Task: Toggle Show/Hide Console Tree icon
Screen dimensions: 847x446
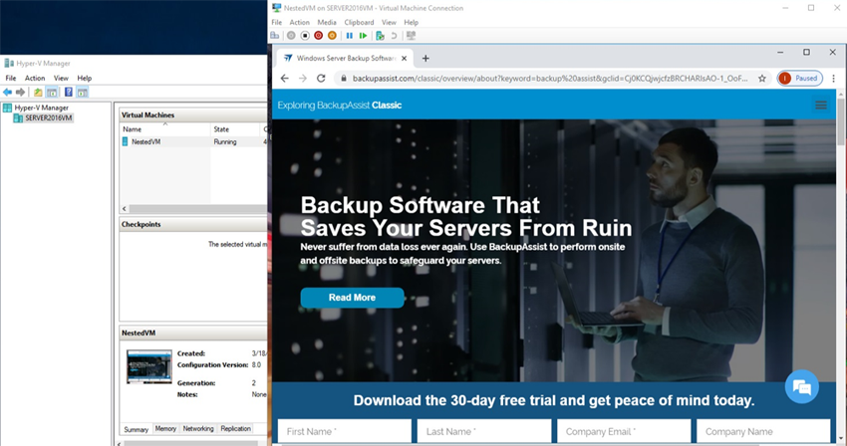Action: (x=52, y=93)
